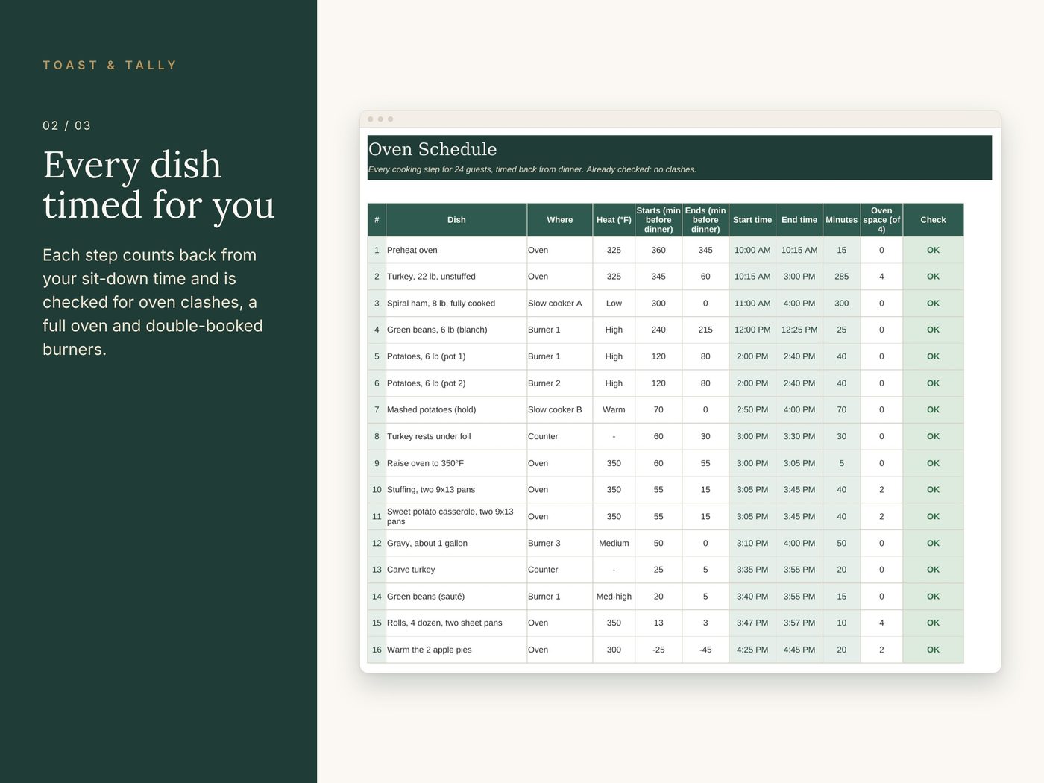This screenshot has width=1044, height=783.
Task: Click the OK check for Preheat oven
Action: 933,251
